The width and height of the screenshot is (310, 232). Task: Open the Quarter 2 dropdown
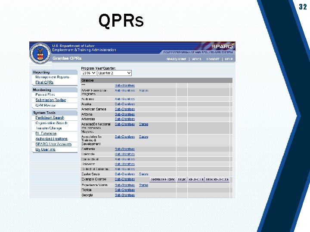[114, 73]
